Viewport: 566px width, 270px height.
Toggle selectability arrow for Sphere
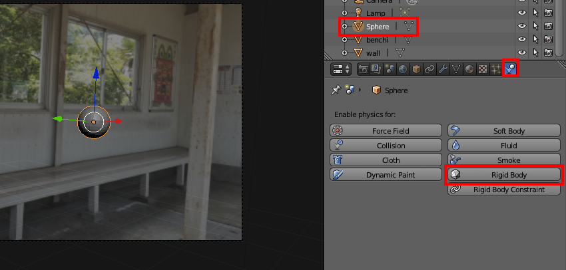(x=535, y=26)
